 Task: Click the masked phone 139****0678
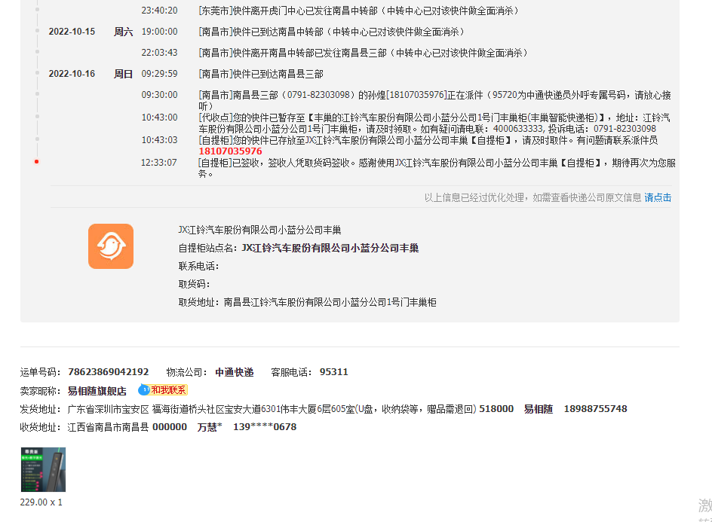click(x=265, y=427)
